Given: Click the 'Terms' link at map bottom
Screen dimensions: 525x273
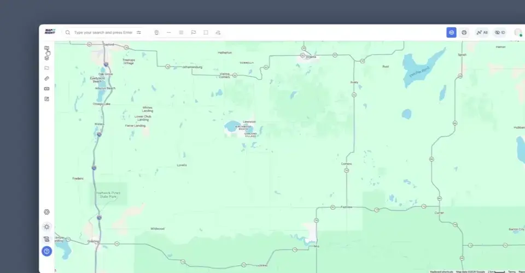Looking at the screenshot, I should [512, 272].
